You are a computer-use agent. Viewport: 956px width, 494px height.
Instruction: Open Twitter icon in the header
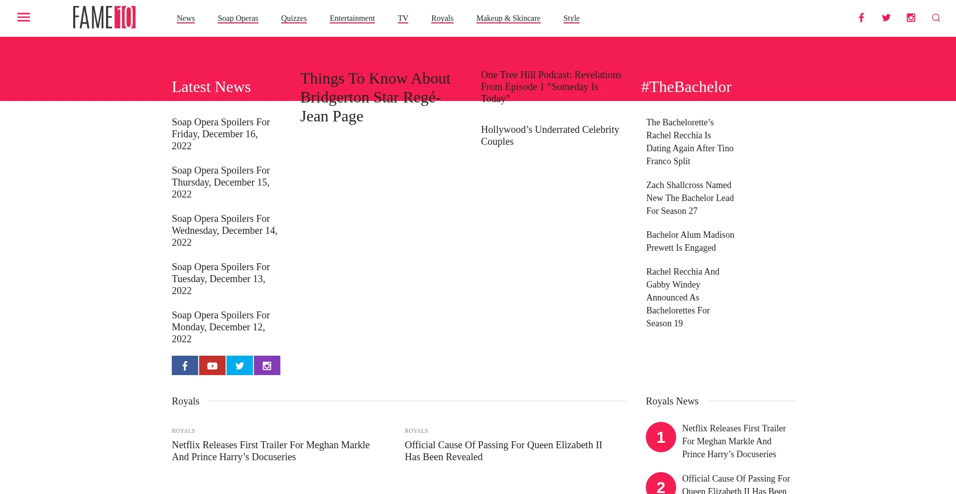coord(886,18)
